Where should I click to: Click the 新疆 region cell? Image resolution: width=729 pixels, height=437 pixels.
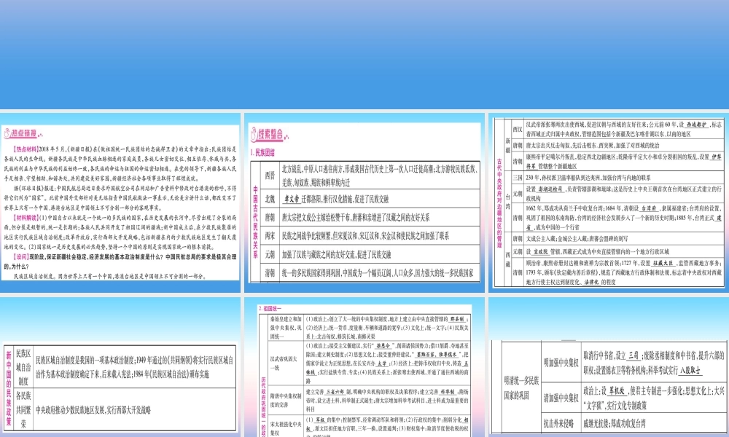click(507, 145)
